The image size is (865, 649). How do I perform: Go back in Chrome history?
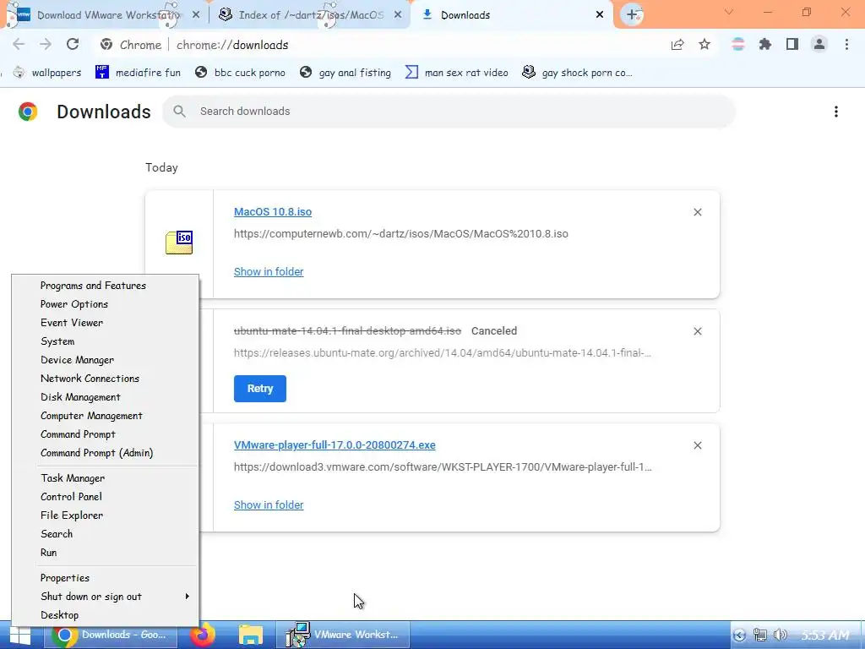click(19, 45)
